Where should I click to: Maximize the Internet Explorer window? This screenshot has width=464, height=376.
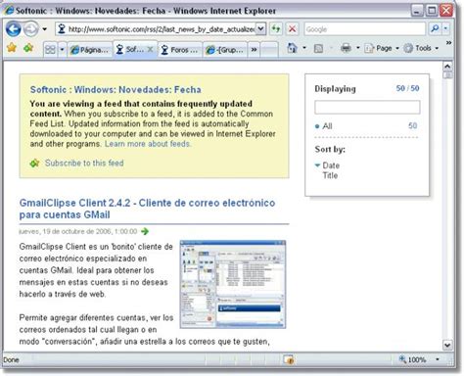tap(432, 11)
